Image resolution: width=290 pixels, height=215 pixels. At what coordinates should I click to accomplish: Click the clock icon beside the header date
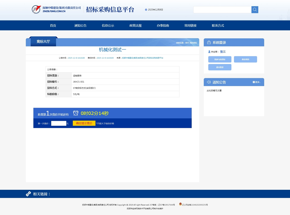(x=146, y=10)
